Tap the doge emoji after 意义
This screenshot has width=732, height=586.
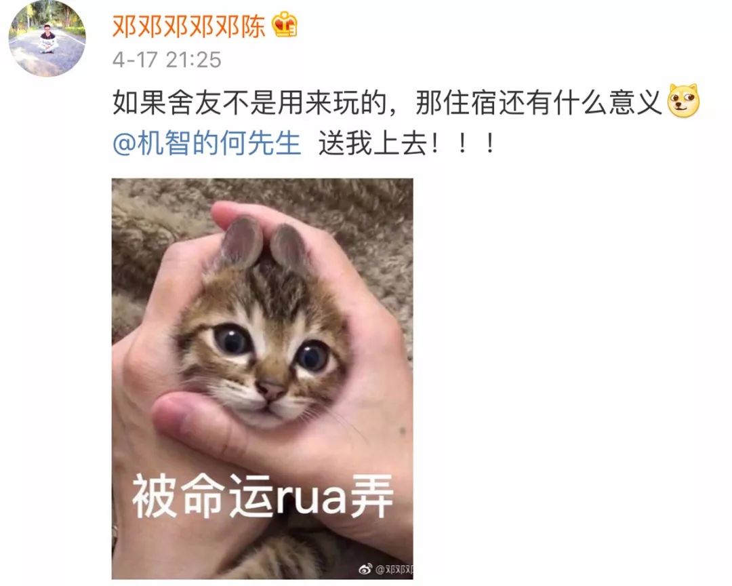[x=684, y=101]
